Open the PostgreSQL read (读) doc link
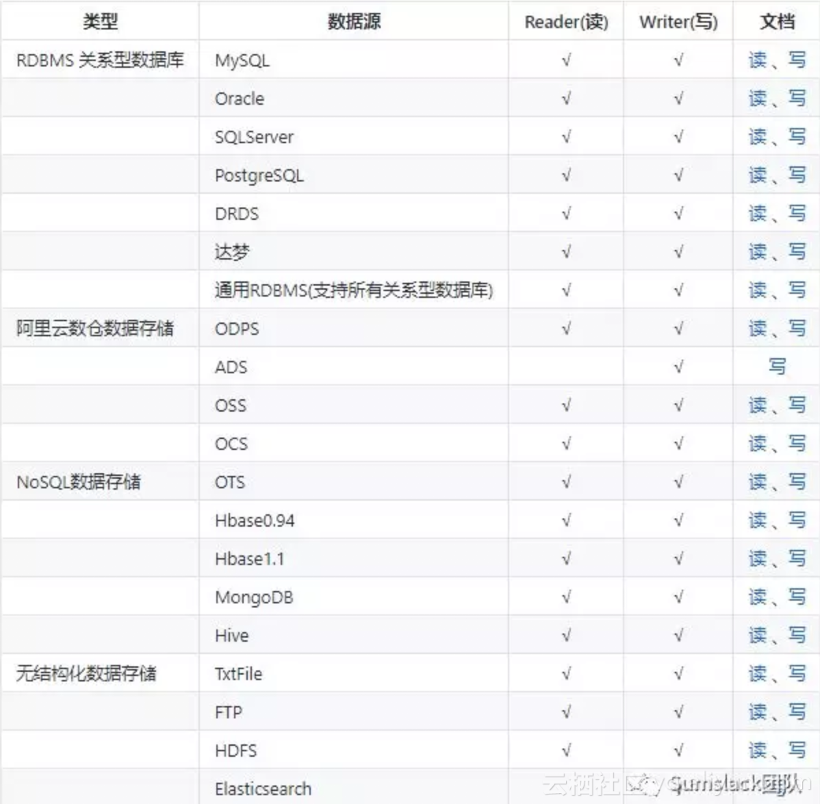820x804 pixels. [x=758, y=175]
